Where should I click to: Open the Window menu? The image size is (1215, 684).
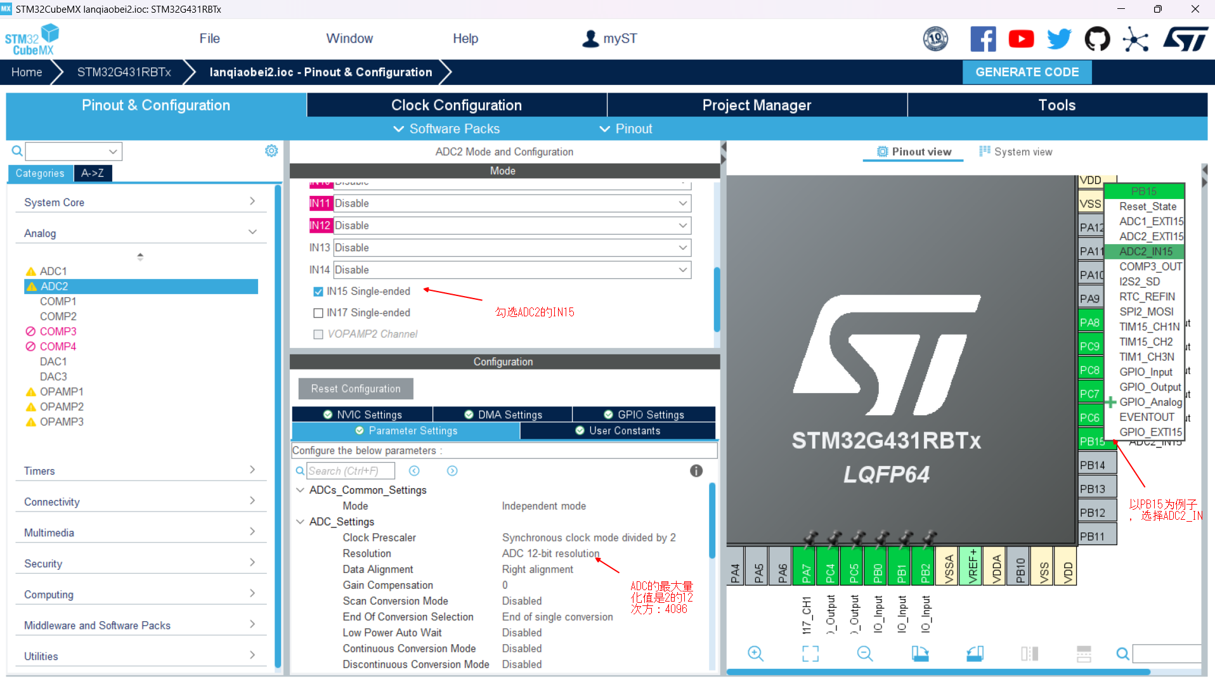(x=349, y=39)
